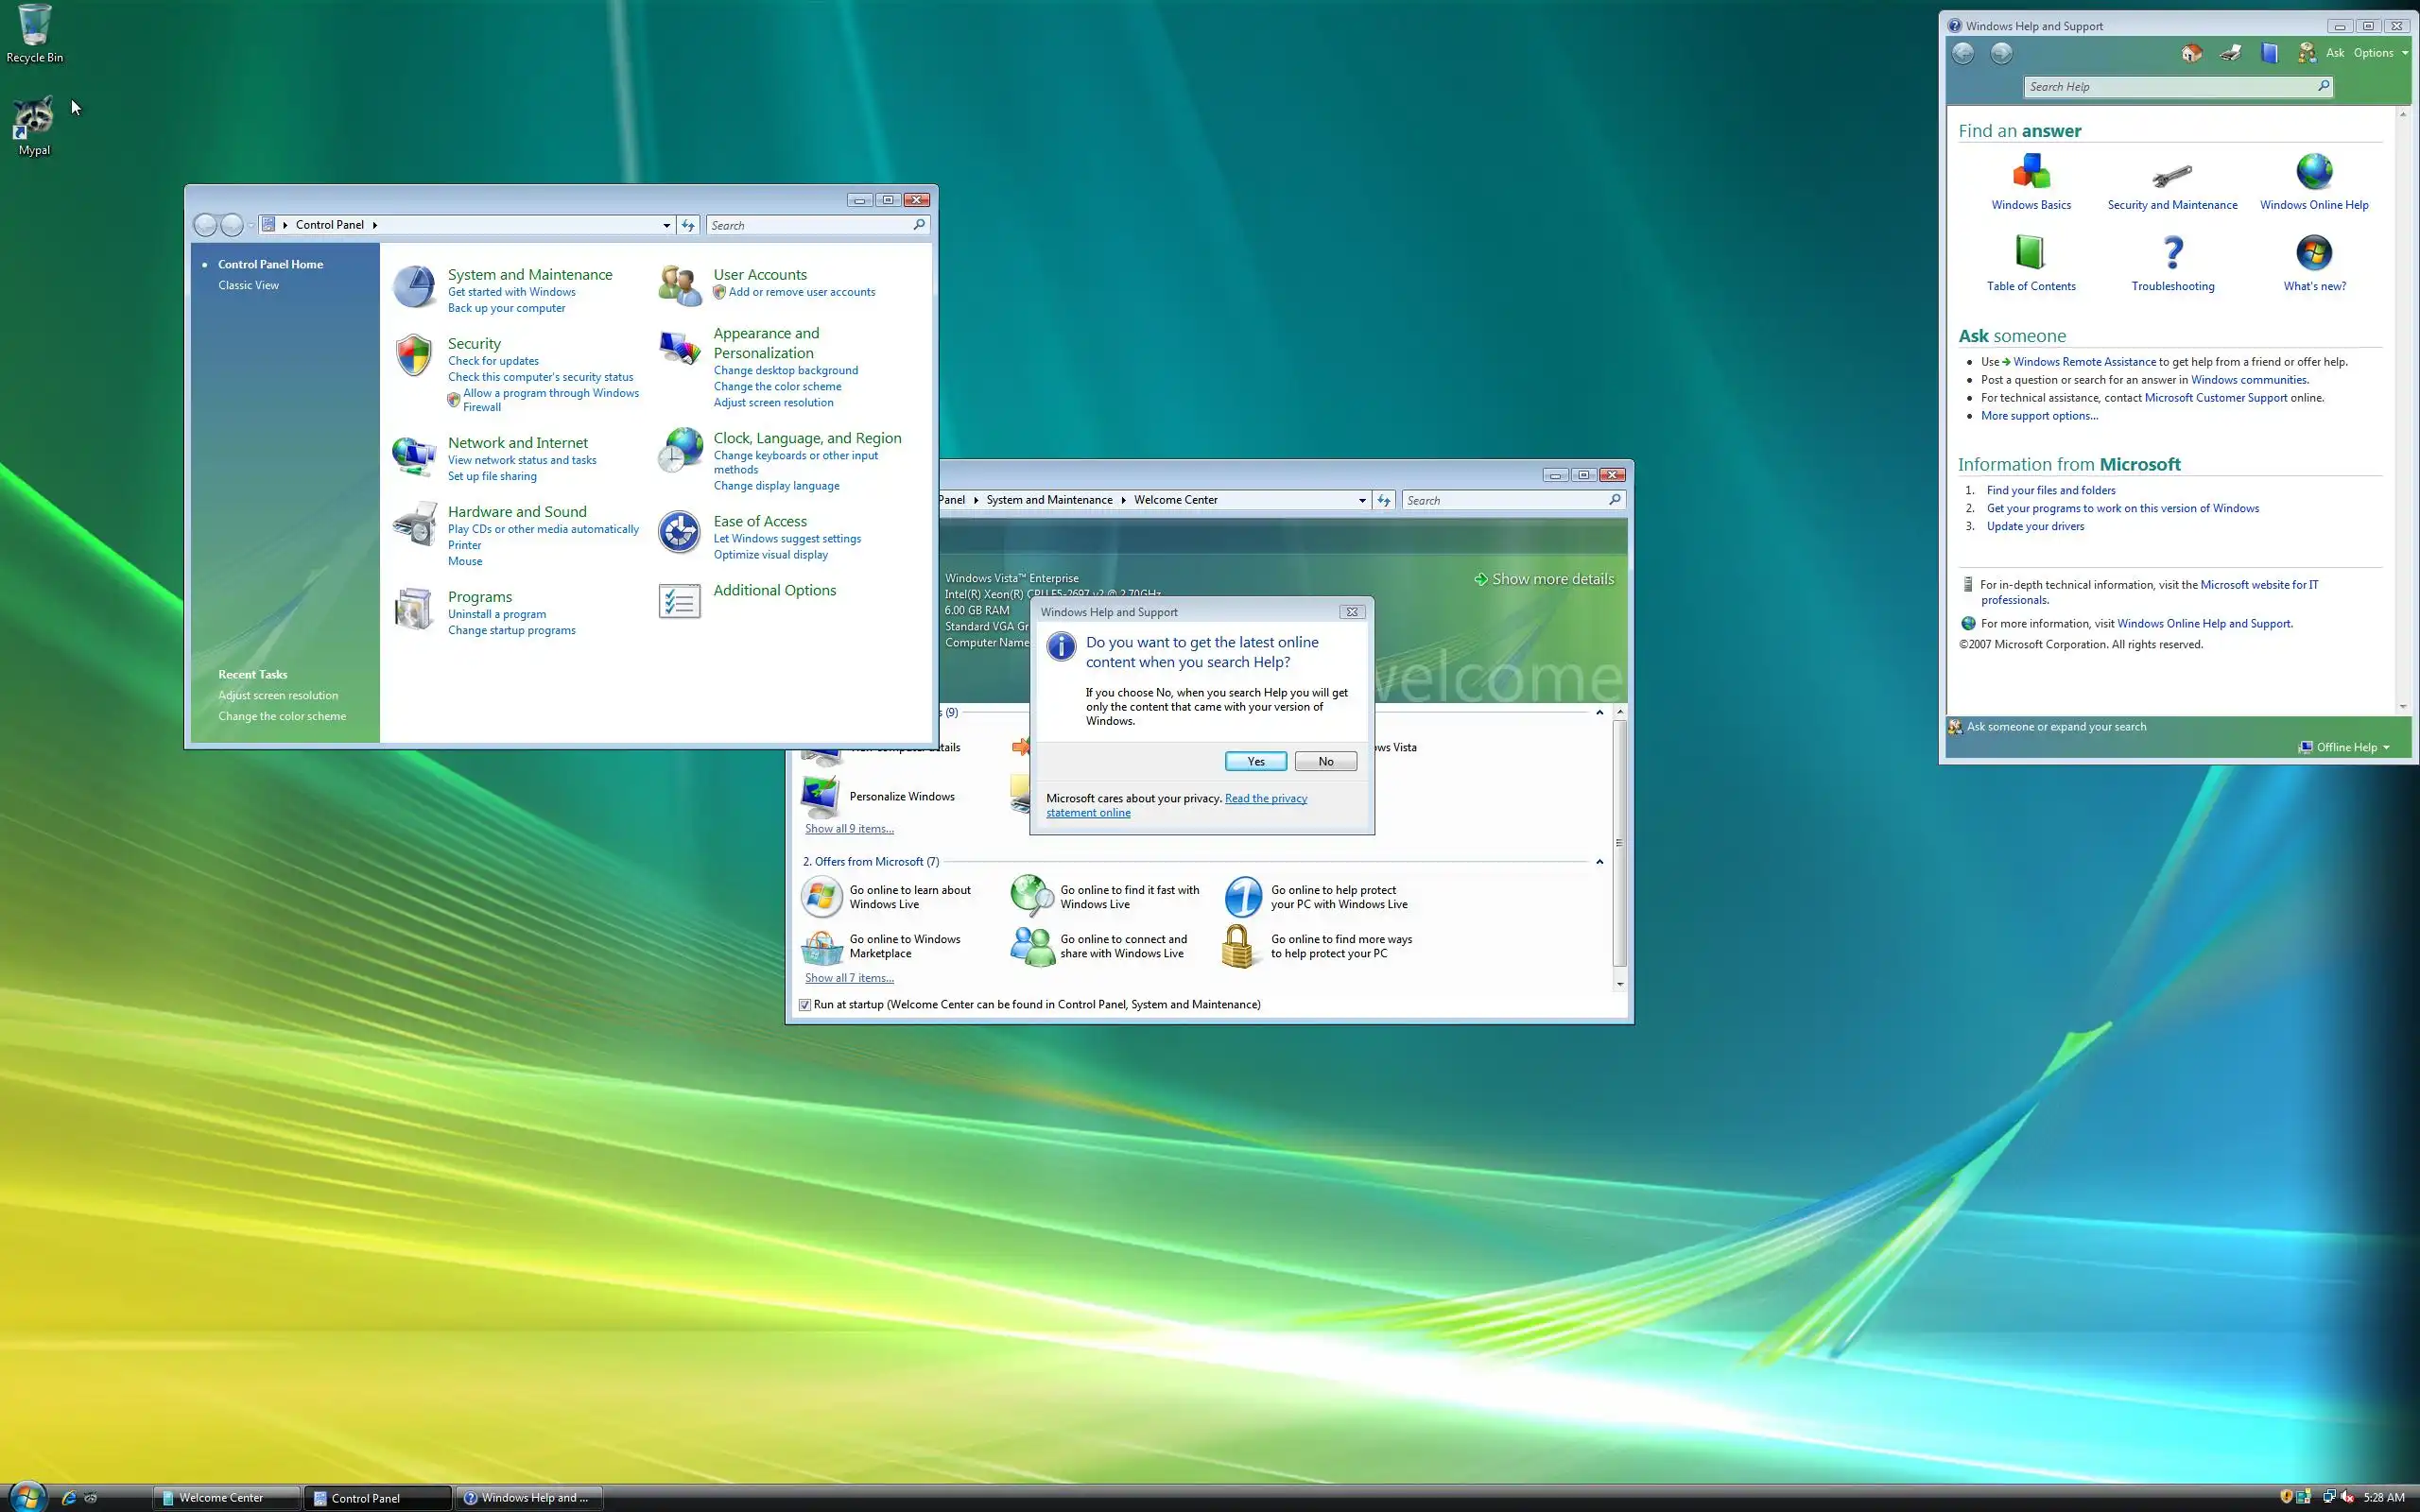Expand the Offline Help dropdown menu
2420x1512 pixels.
pos(2352,747)
